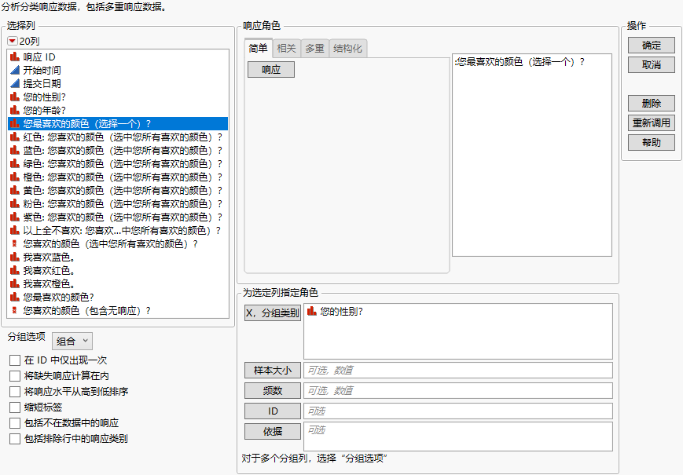Screen dimensions: 683x475
Task: Check 将缺失响应计算在内 option
Action: (13, 375)
